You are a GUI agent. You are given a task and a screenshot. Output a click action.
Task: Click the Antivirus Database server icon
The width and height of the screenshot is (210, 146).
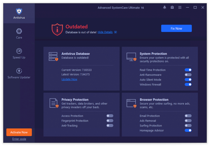(53, 56)
